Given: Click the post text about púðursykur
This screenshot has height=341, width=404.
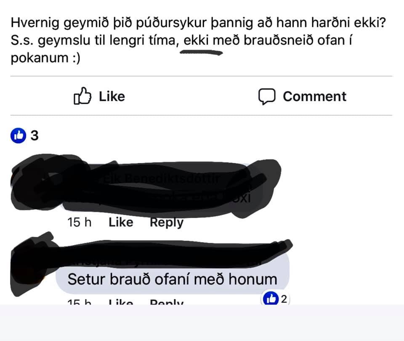Looking at the screenshot, I should pyautogui.click(x=198, y=40).
